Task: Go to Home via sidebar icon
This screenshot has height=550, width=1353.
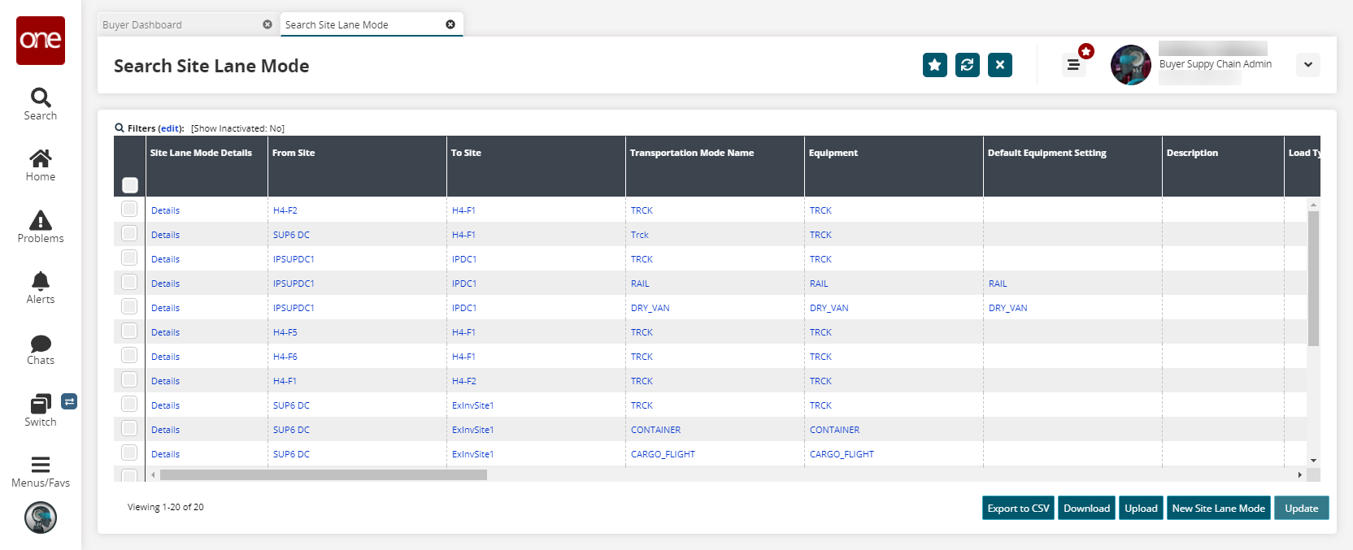Action: (41, 158)
